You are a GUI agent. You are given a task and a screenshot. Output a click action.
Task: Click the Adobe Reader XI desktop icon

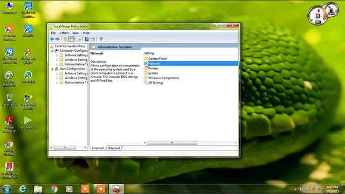click(9, 124)
